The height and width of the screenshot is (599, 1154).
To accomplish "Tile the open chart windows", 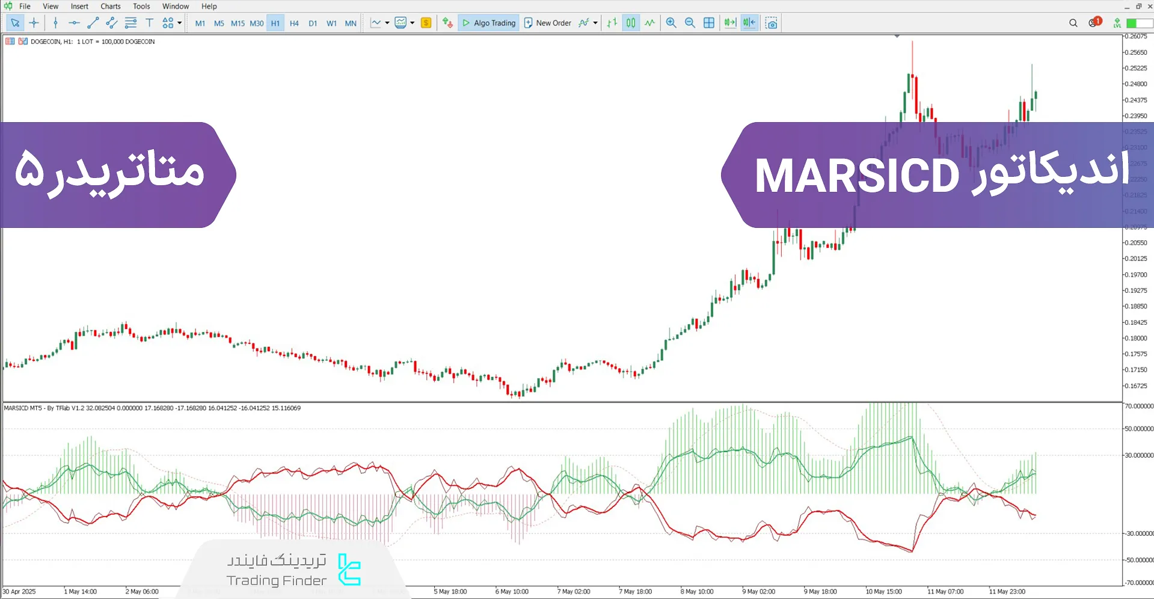I will pyautogui.click(x=709, y=22).
